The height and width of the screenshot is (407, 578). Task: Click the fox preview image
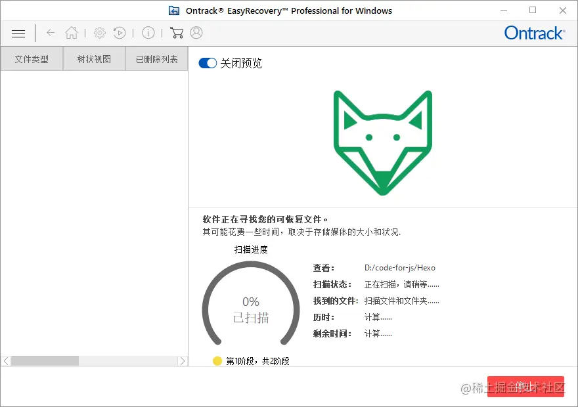(383, 143)
